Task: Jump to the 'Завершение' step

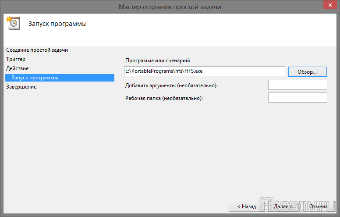Action: click(x=21, y=87)
